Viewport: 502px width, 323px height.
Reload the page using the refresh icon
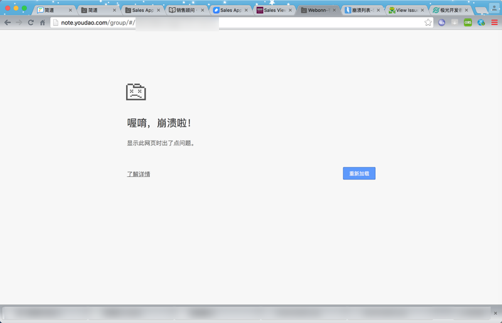31,23
